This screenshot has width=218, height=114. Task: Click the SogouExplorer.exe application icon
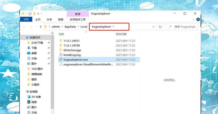coord(61,60)
